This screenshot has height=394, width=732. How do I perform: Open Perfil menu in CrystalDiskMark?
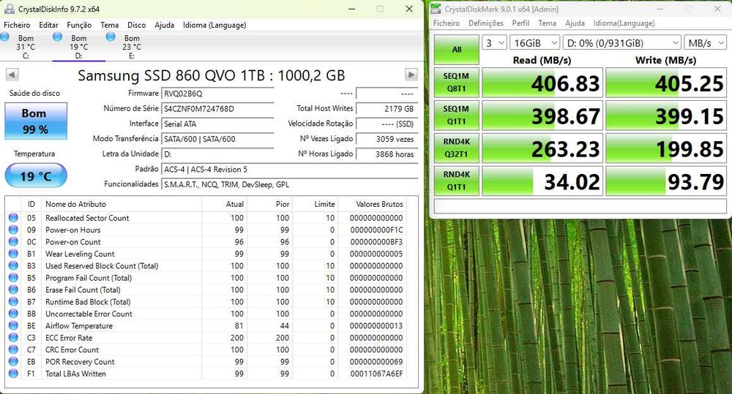pos(520,23)
